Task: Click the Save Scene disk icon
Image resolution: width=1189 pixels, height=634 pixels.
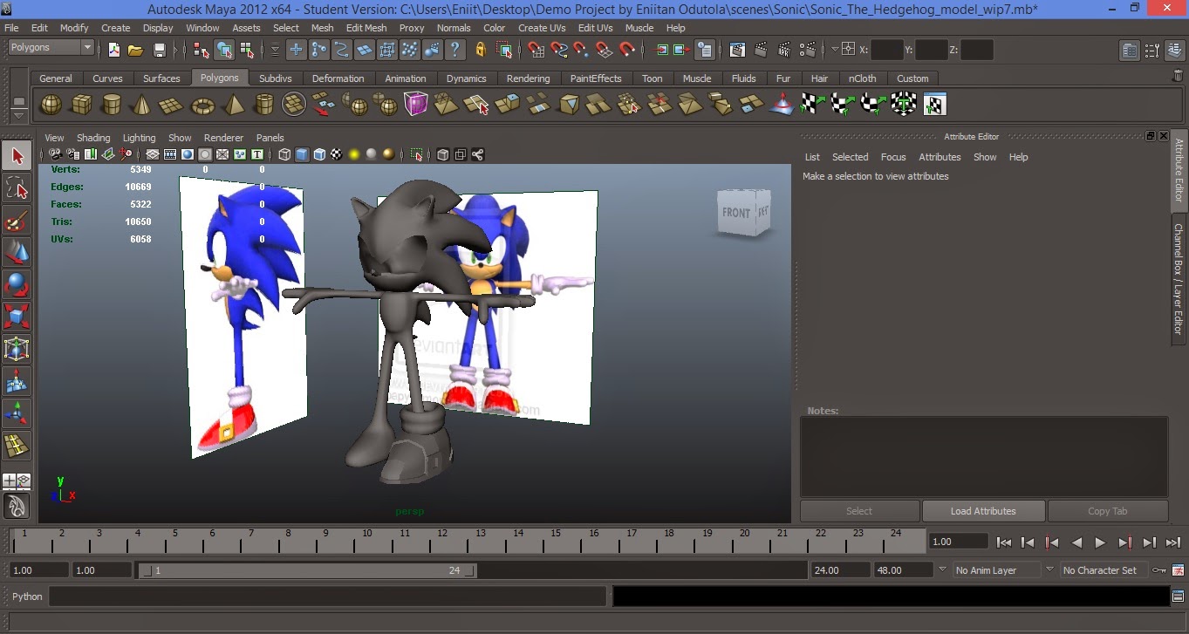Action: (x=160, y=50)
